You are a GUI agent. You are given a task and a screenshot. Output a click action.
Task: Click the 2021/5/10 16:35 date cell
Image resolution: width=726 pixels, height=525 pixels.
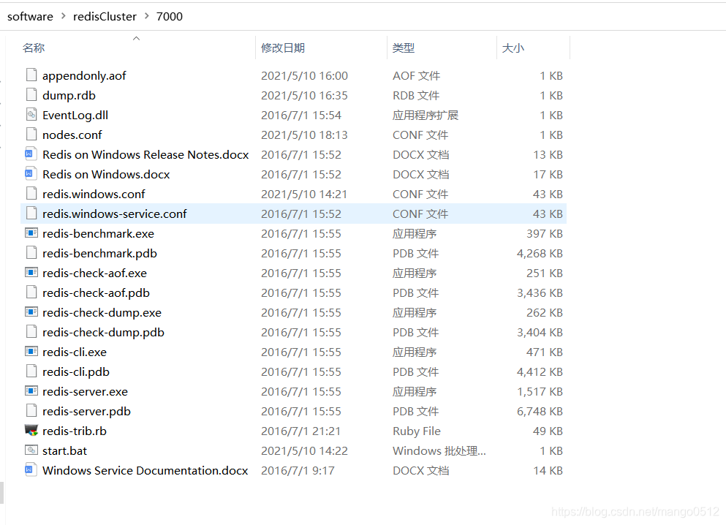tap(304, 95)
